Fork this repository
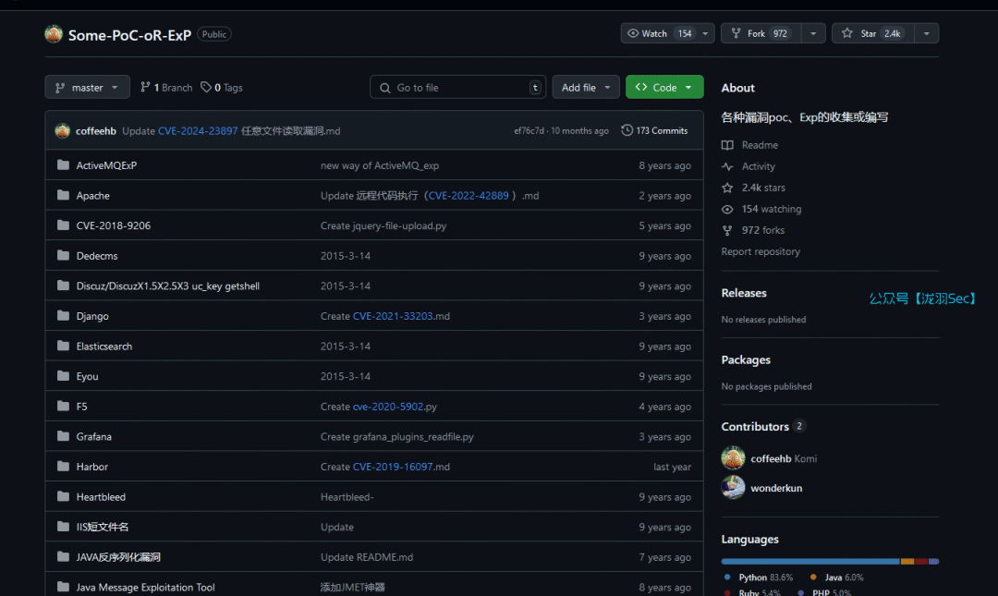 pyautogui.click(x=761, y=33)
